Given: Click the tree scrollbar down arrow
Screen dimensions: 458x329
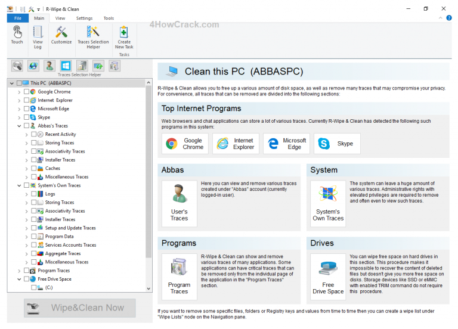Looking at the screenshot, I should click(148, 288).
